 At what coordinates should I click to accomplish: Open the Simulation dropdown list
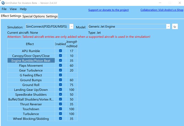[71, 27]
